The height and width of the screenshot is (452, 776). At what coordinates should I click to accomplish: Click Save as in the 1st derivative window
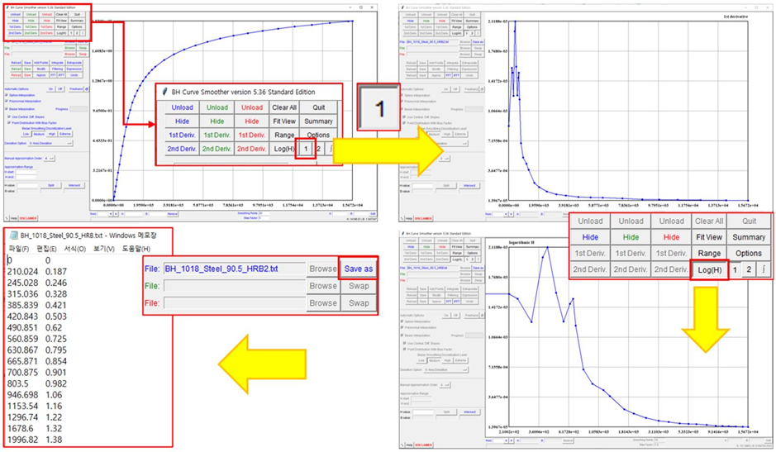478,42
